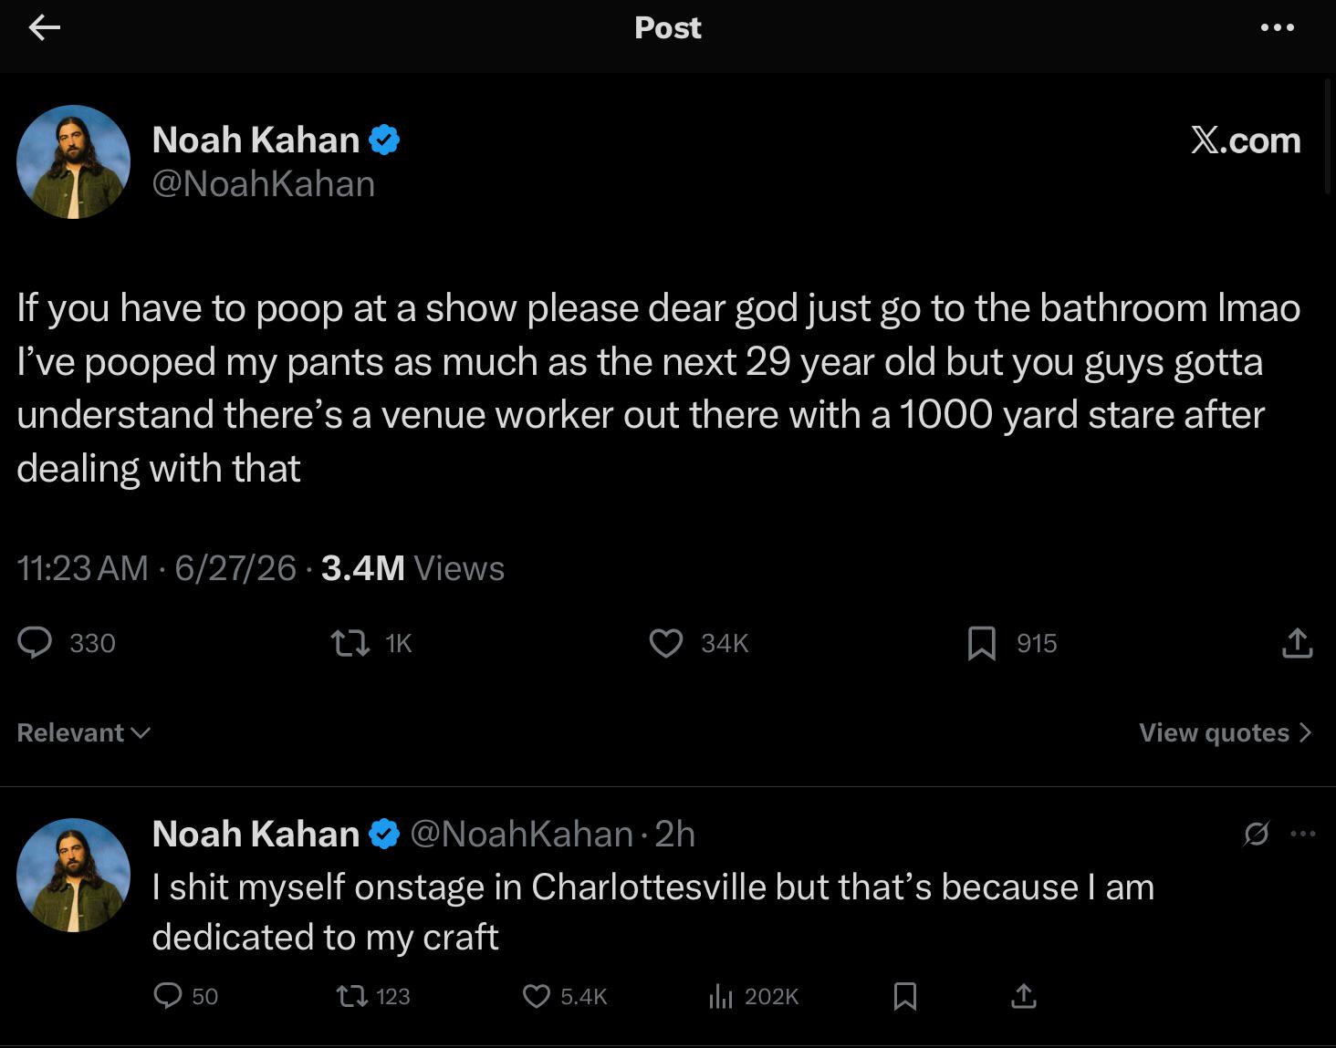The height and width of the screenshot is (1048, 1336).
Task: Click the Noah Kahan name on reply
Action: [256, 834]
